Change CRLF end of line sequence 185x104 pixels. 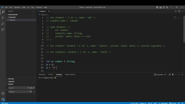(x=155, y=103)
